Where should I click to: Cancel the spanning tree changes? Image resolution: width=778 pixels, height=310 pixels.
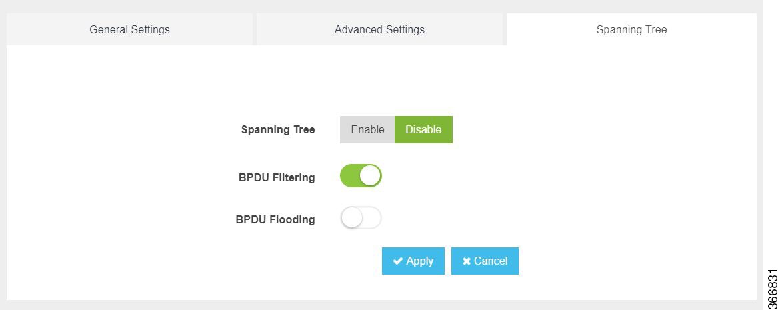coord(485,261)
